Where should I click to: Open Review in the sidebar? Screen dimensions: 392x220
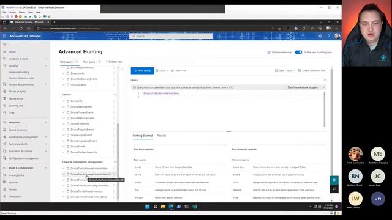pos(12,189)
